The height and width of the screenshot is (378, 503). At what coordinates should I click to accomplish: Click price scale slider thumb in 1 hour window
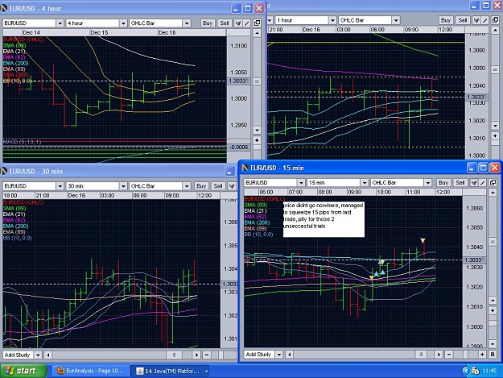point(495,69)
